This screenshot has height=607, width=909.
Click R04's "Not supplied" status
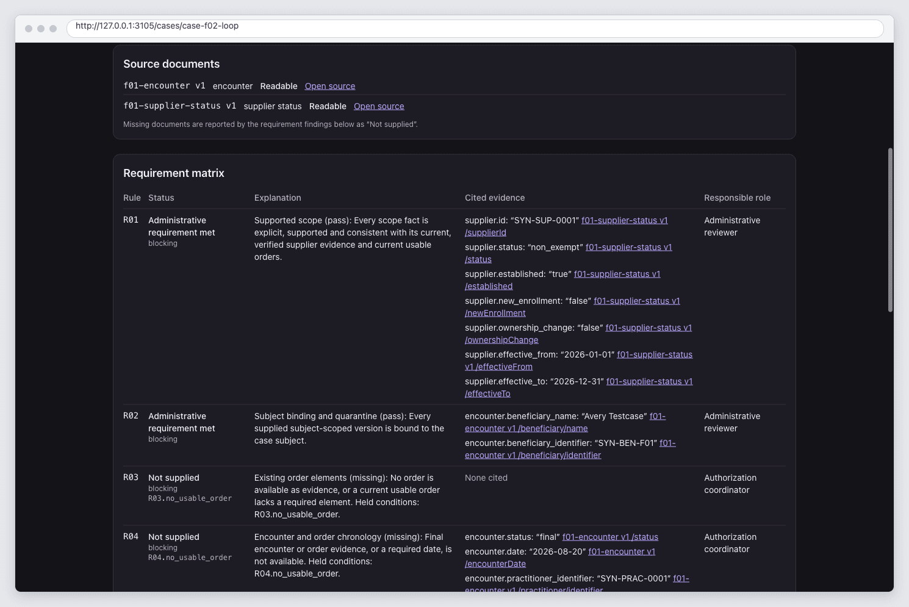coord(174,537)
